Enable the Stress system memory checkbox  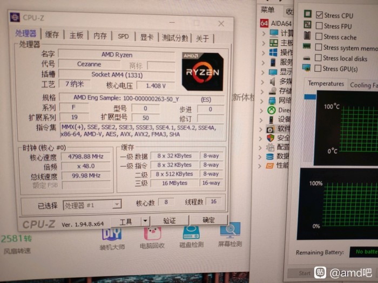pos(319,47)
